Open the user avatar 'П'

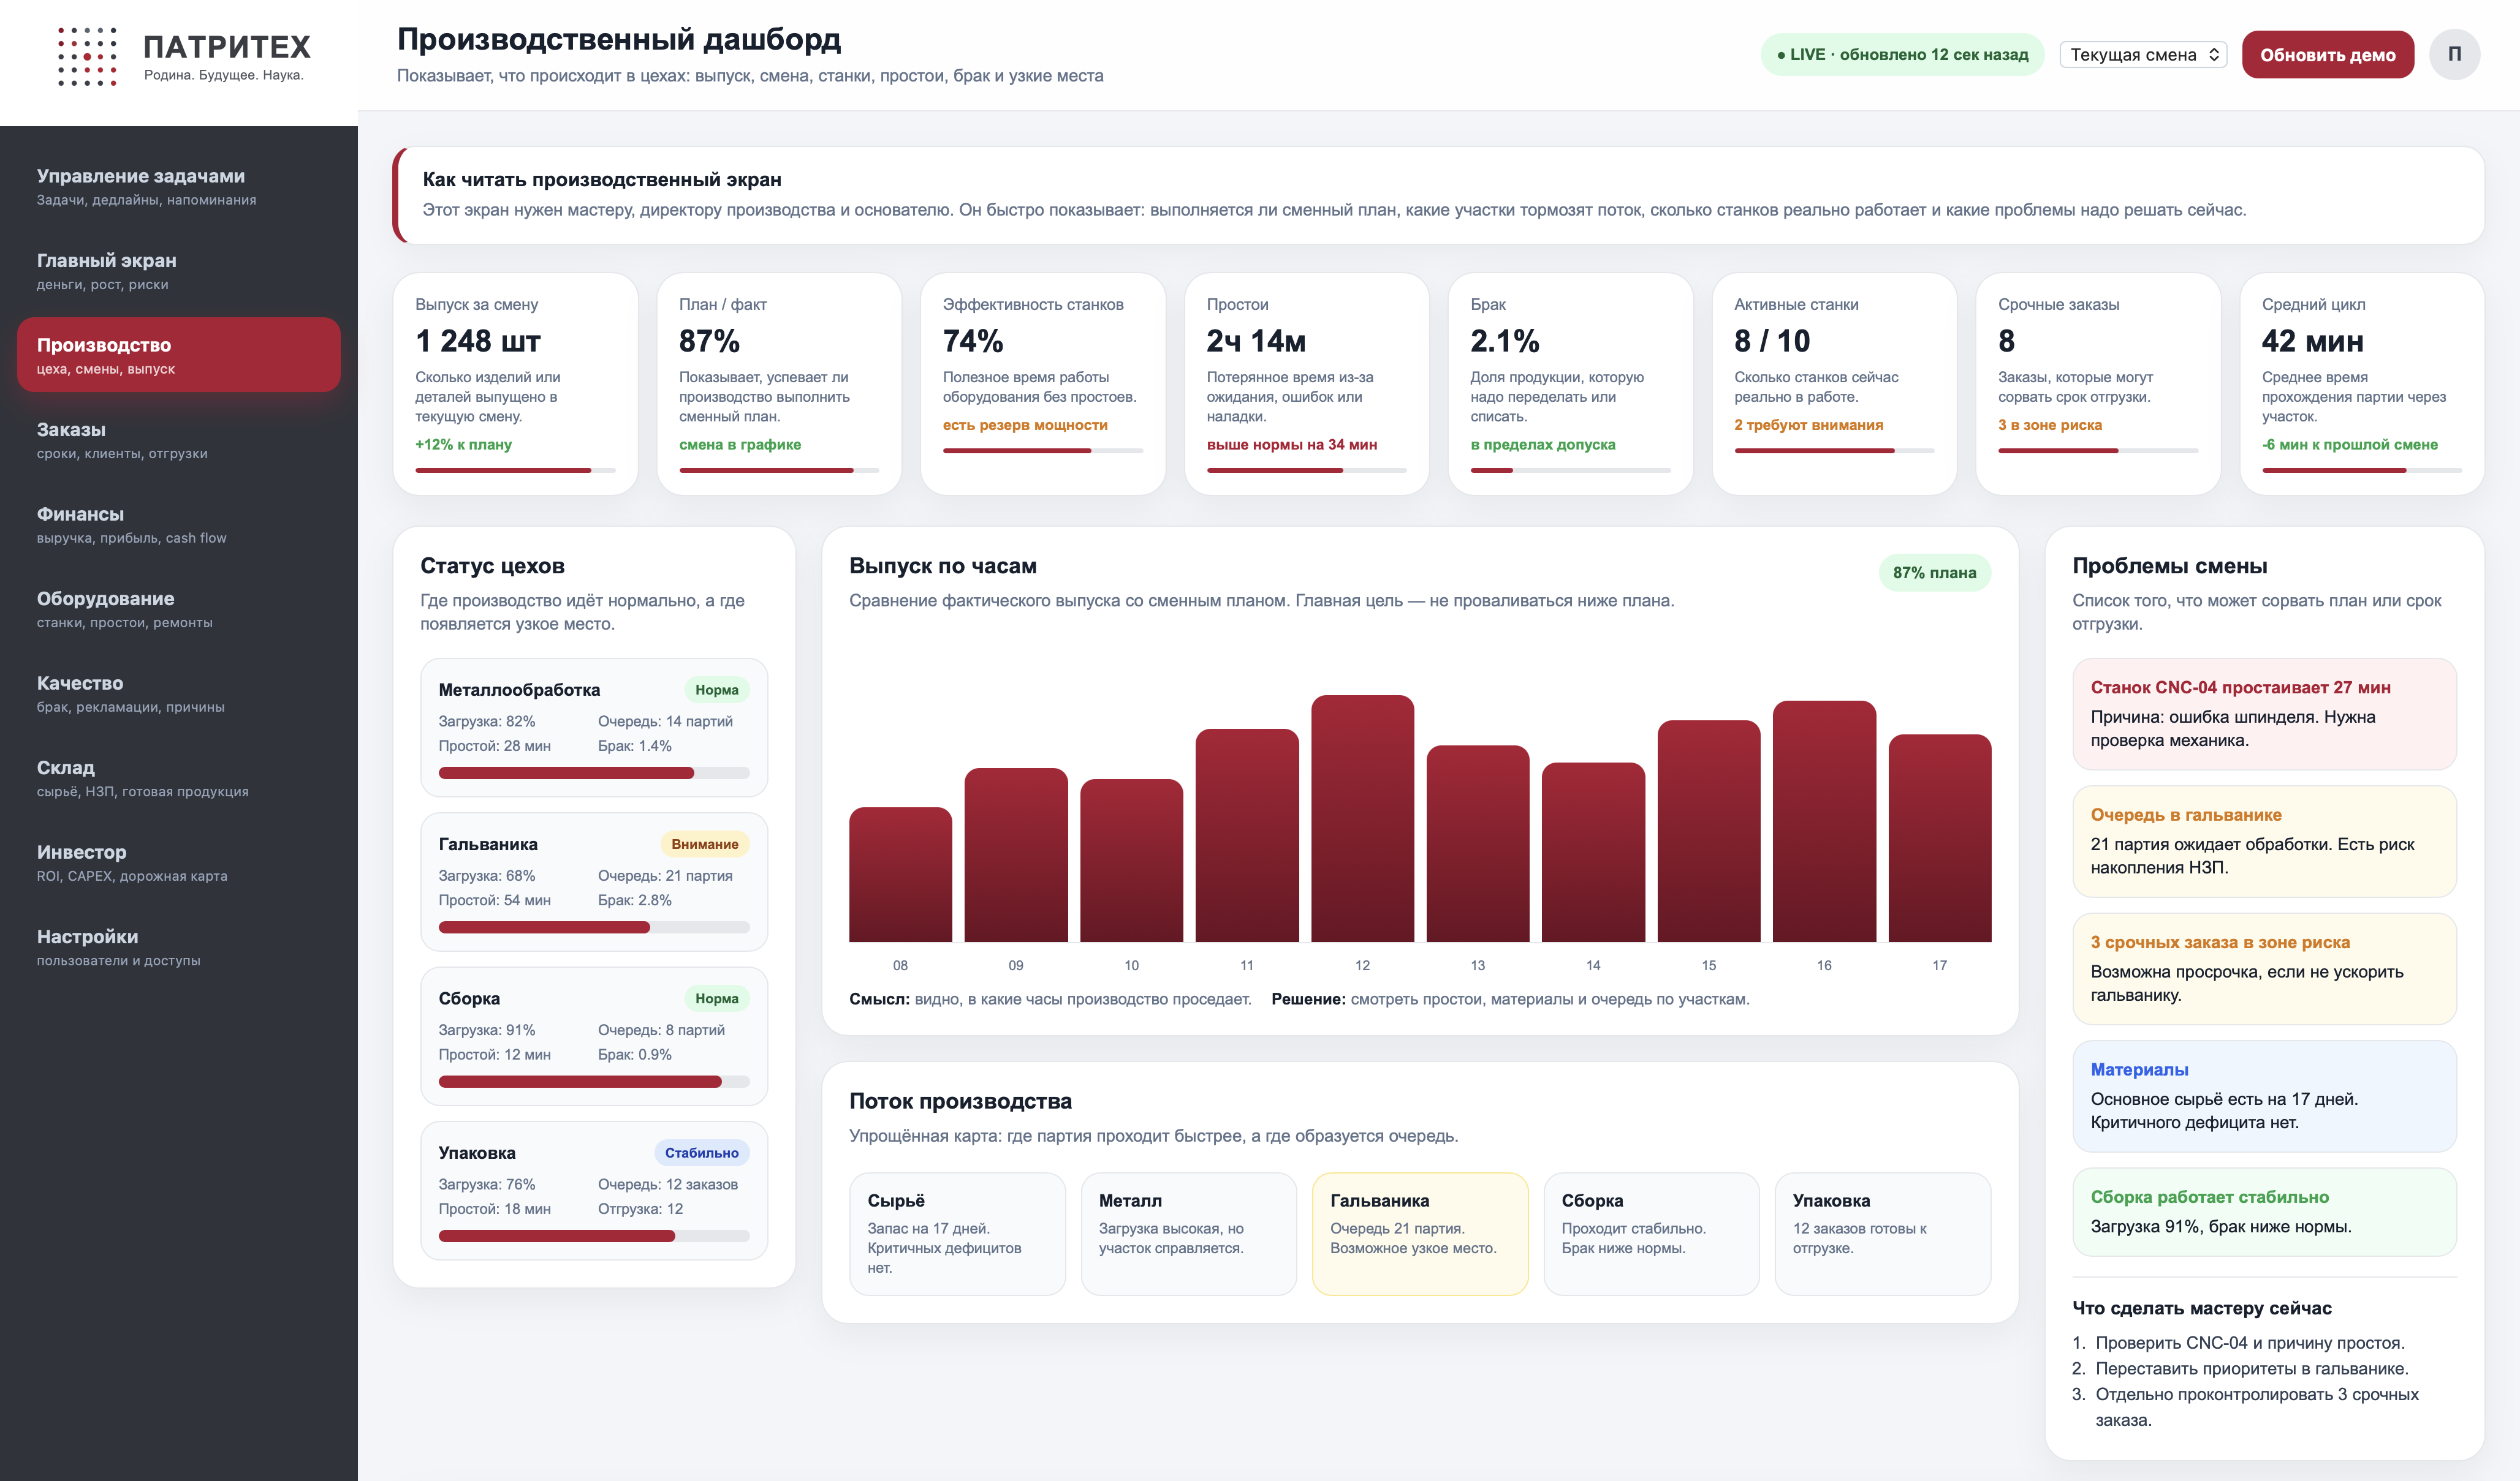click(x=2454, y=54)
